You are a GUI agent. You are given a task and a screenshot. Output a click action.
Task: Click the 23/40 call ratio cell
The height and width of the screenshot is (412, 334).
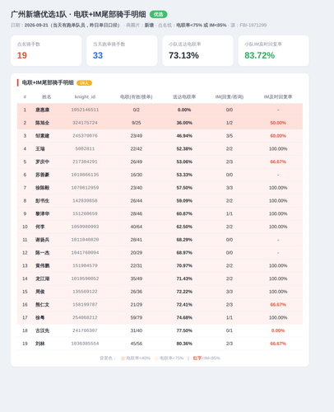click(x=137, y=188)
